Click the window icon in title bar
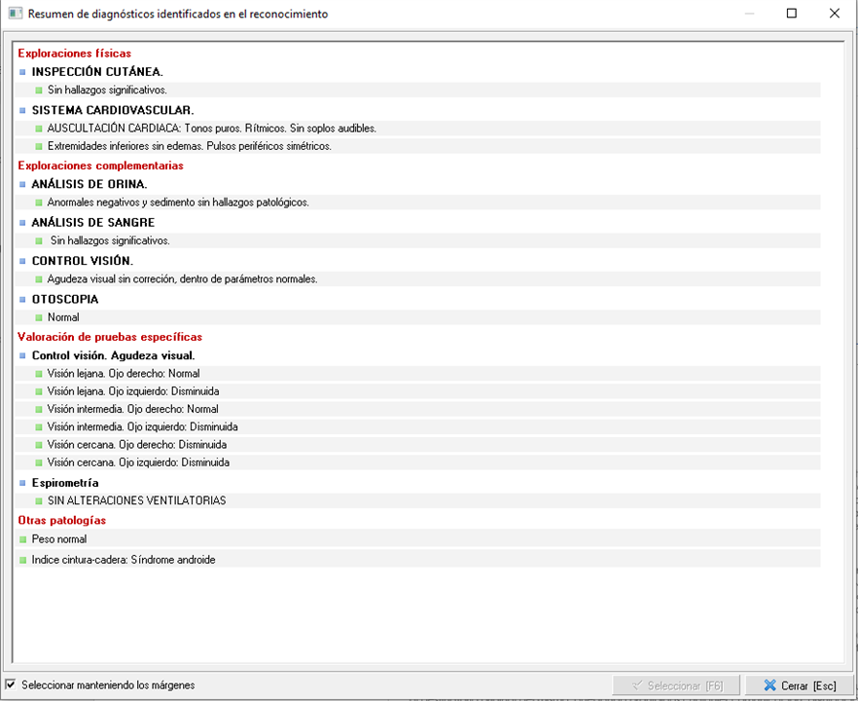This screenshot has height=701, width=858. click(x=14, y=14)
